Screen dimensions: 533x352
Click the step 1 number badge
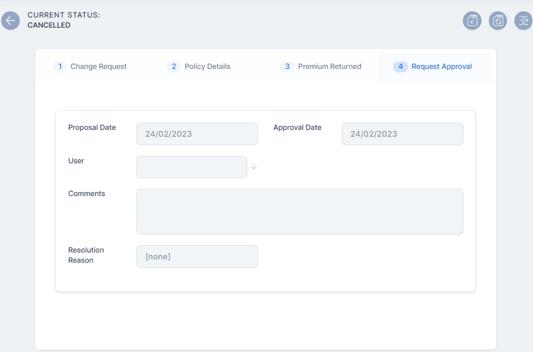pos(60,67)
